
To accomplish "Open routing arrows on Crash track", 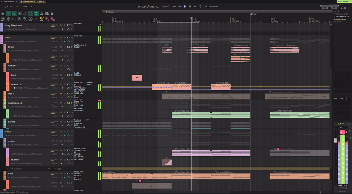I will (63, 51).
